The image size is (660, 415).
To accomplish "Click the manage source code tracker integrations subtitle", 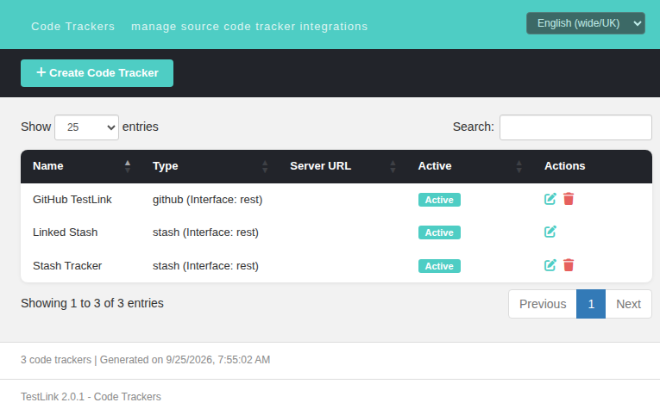I will [249, 27].
